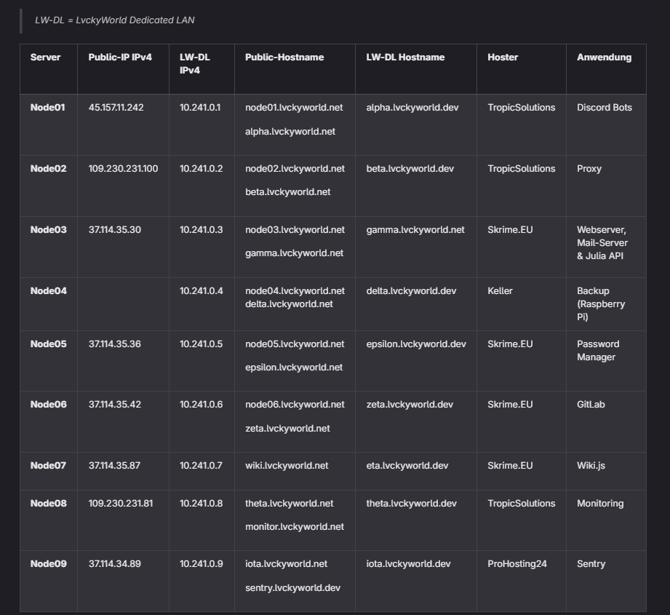
Task: Click the Node01 server cell
Action: point(47,108)
